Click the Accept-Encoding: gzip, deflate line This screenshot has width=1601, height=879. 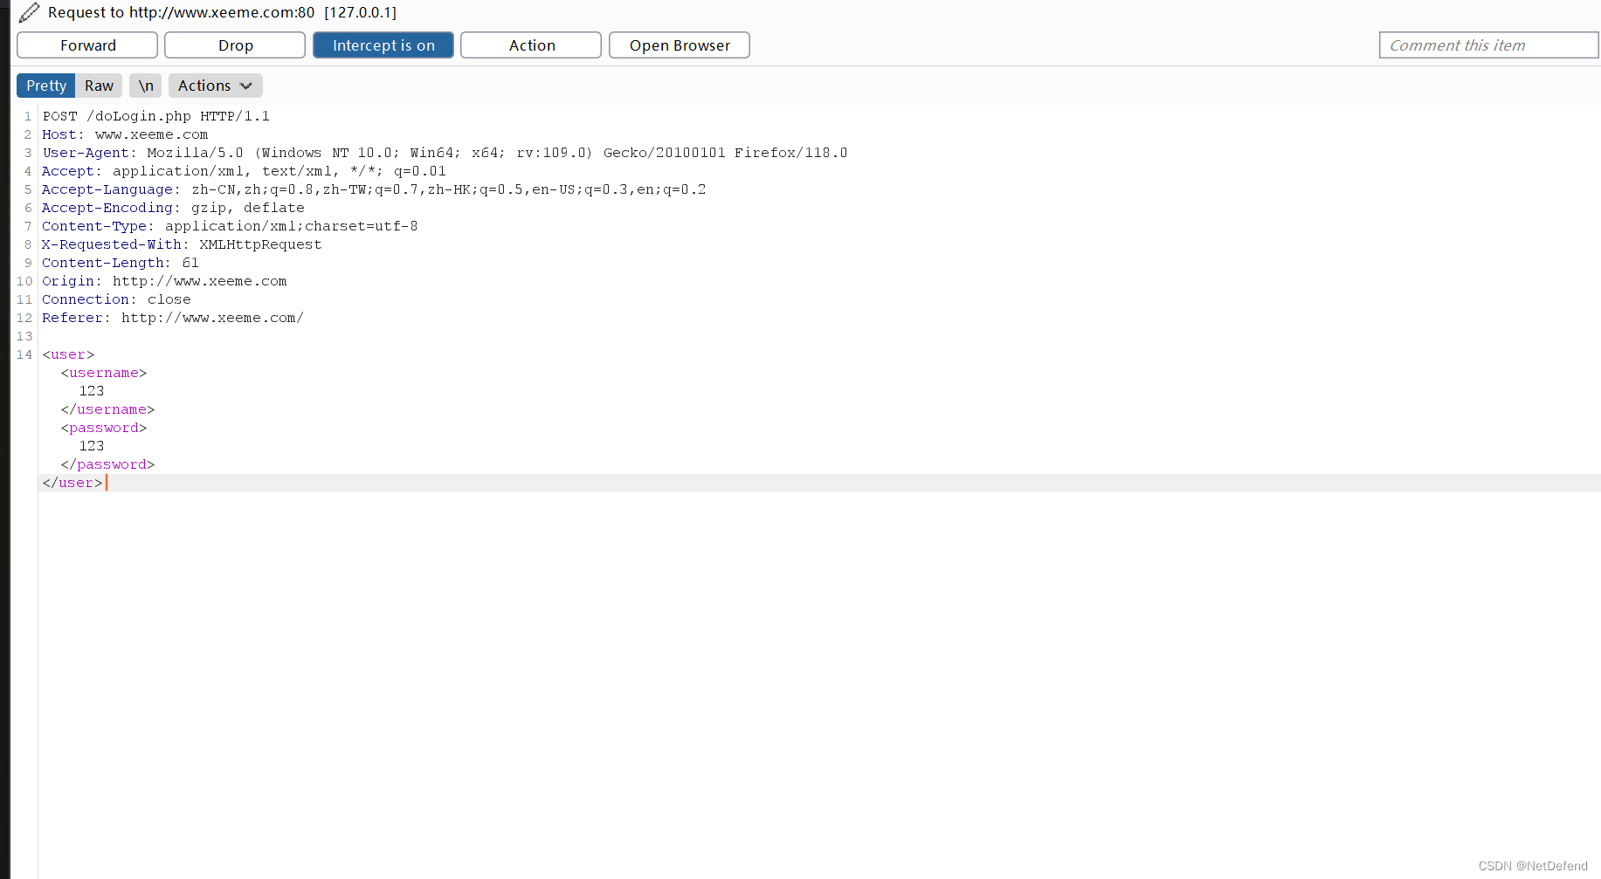173,208
